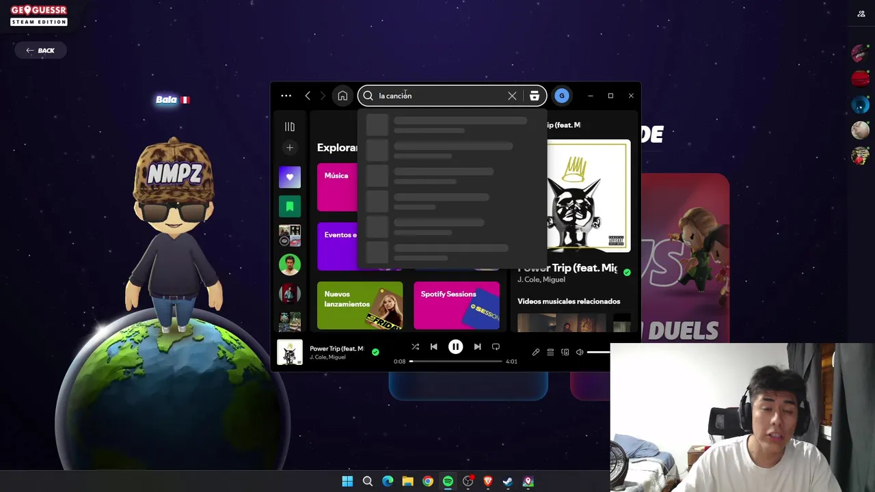Pause the current song
875x492 pixels.
455,347
